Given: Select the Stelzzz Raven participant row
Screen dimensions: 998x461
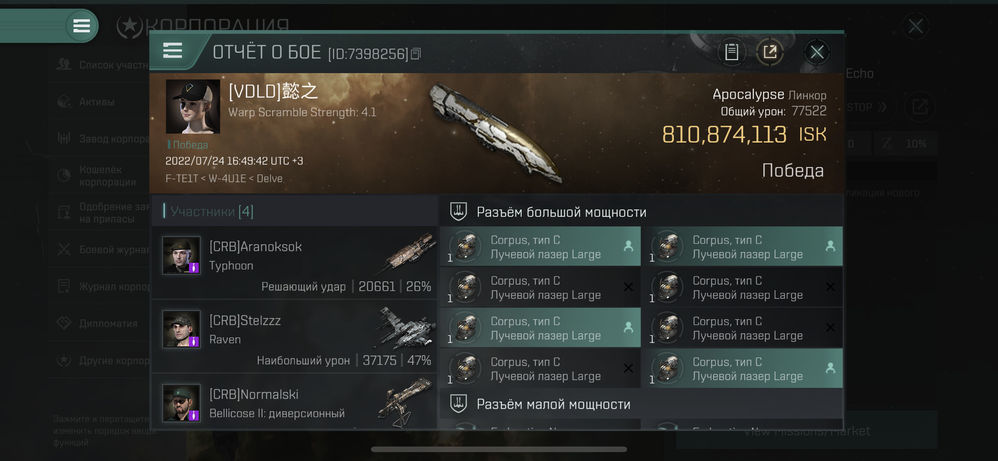Looking at the screenshot, I should coord(294,336).
